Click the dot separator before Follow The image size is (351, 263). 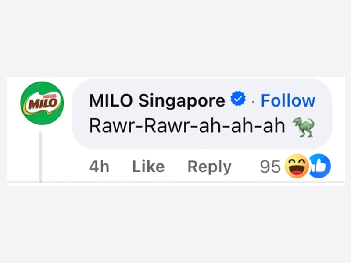coord(253,102)
